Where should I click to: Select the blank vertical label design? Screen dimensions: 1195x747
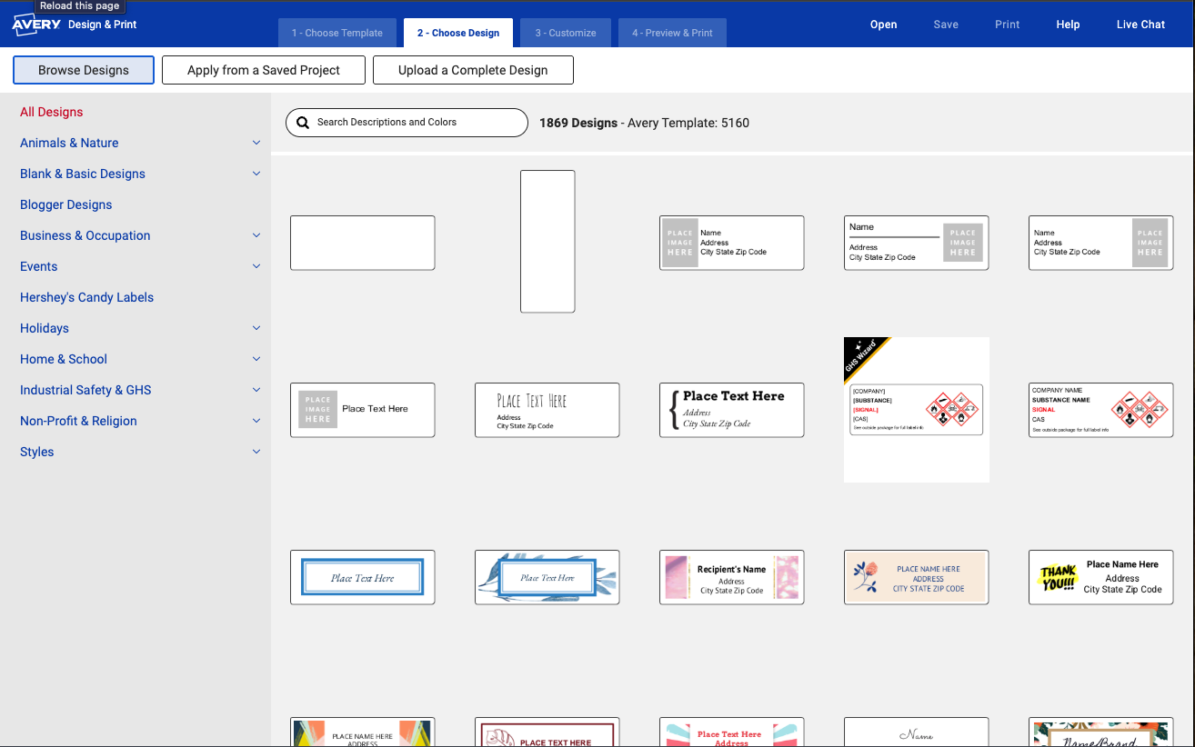tap(547, 242)
